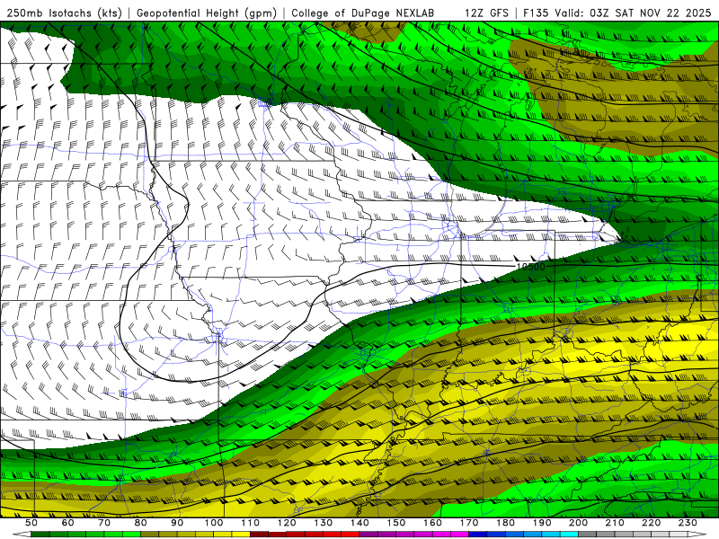
Task: Click the '120' colorbar scale value
Action: coord(287,523)
